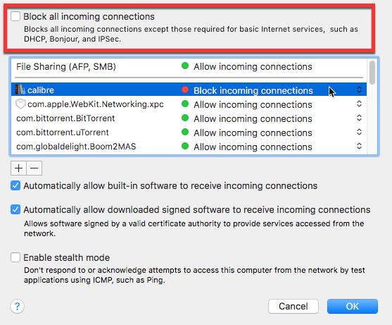Viewport: 392px width, 325px height.
Task: Click the calibre books icon
Action: (x=20, y=90)
